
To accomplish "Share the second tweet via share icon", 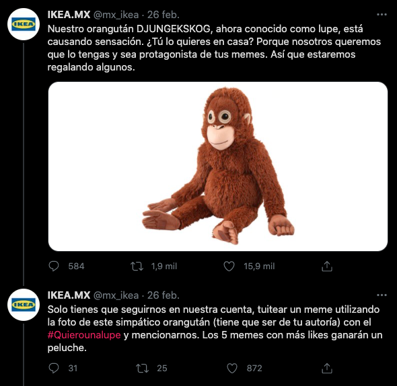I will pos(327,368).
